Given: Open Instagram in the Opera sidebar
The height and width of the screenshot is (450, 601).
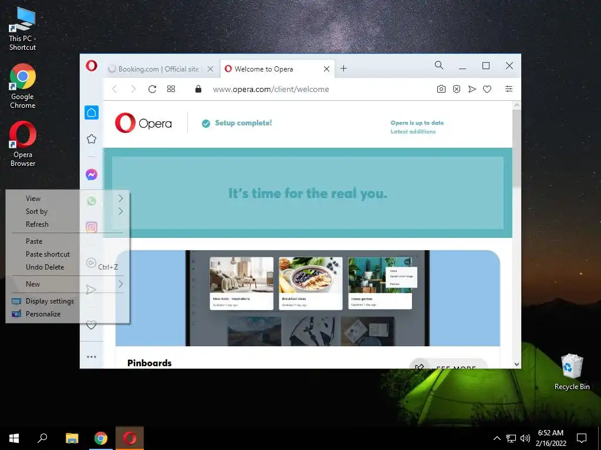Looking at the screenshot, I should coord(91,227).
